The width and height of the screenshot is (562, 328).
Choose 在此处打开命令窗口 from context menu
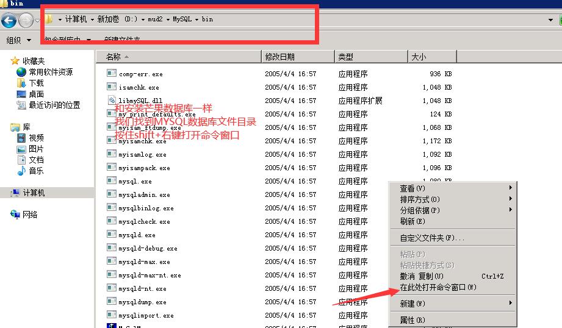point(438,287)
